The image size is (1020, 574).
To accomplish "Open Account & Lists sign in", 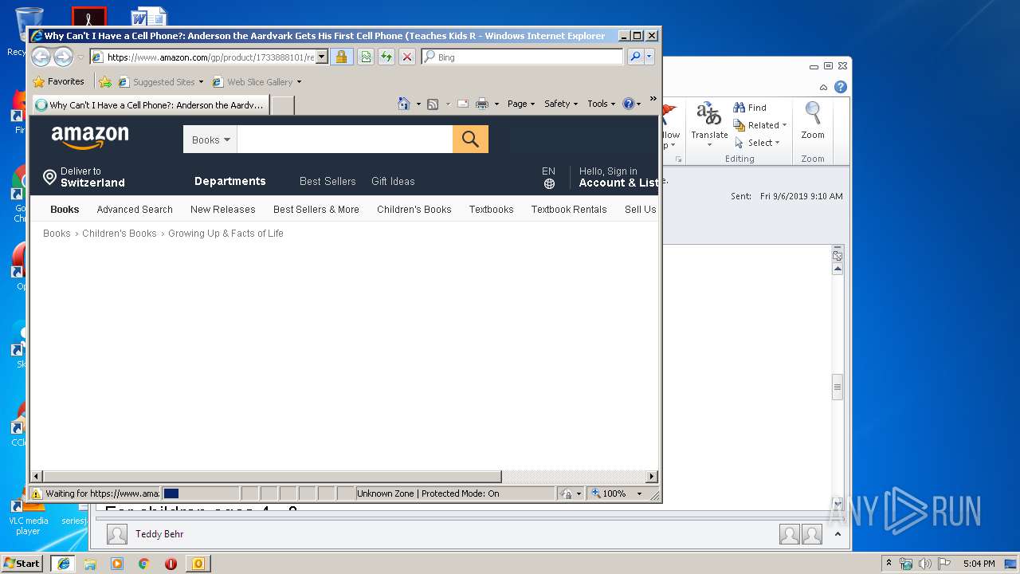I will tap(618, 177).
